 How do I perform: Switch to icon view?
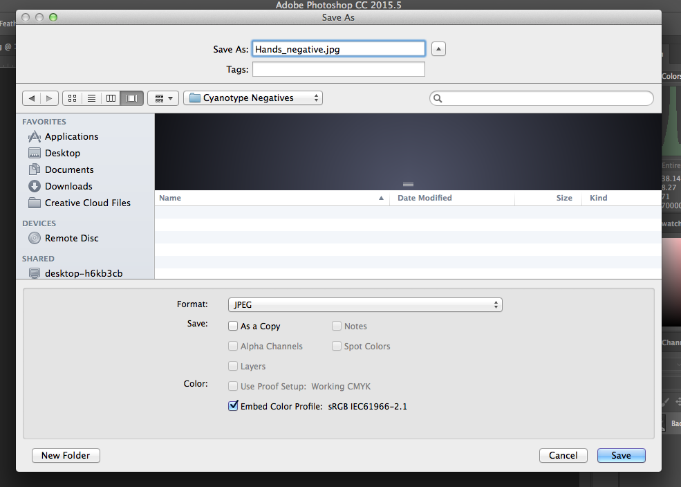[72, 98]
